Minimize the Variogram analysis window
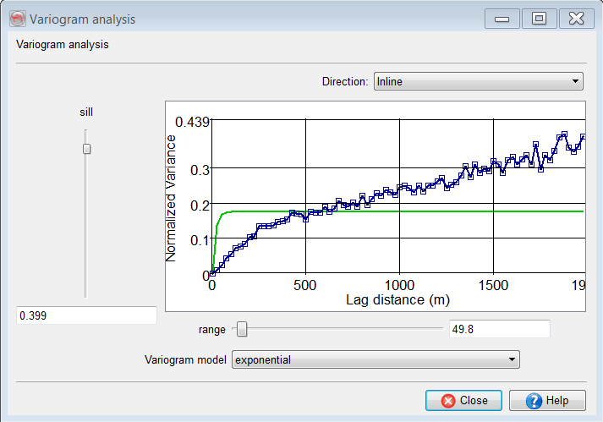 tap(502, 19)
